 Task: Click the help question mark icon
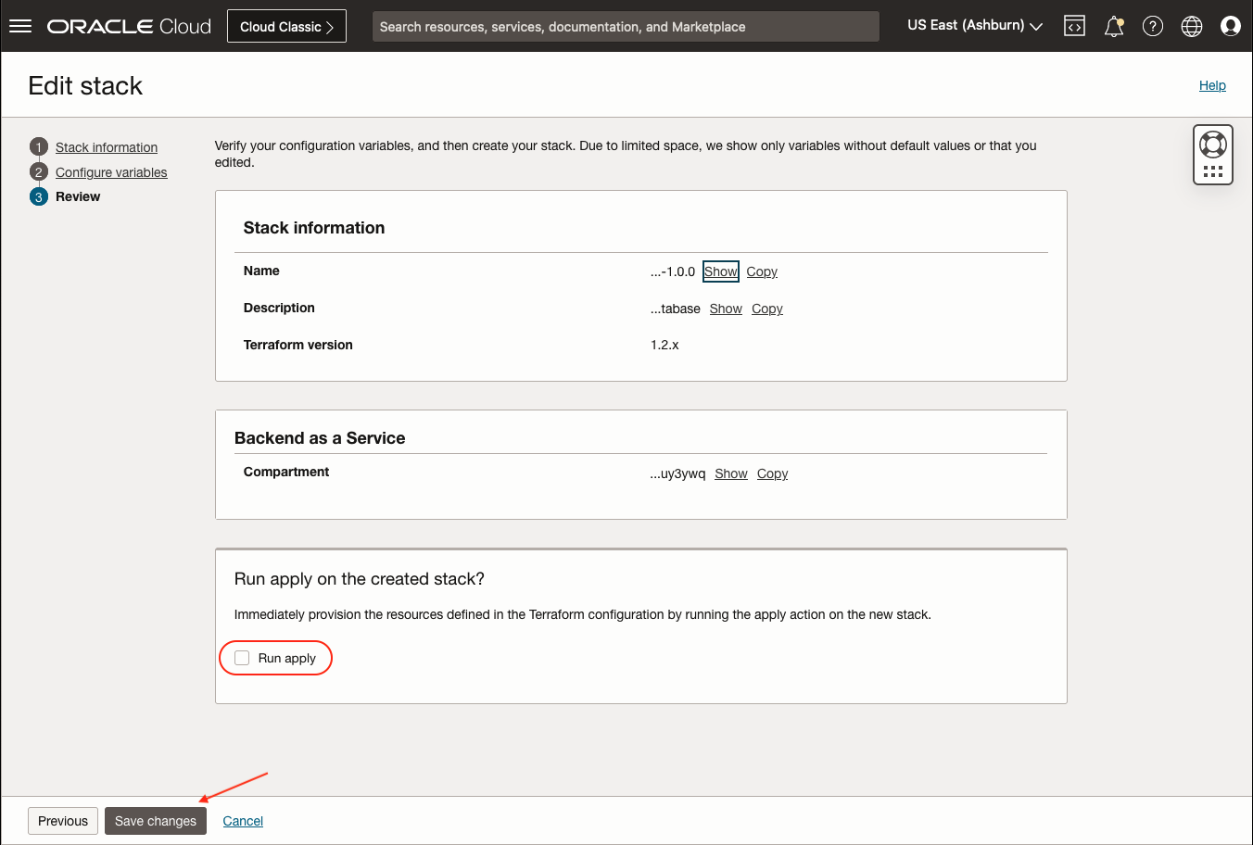coord(1152,26)
